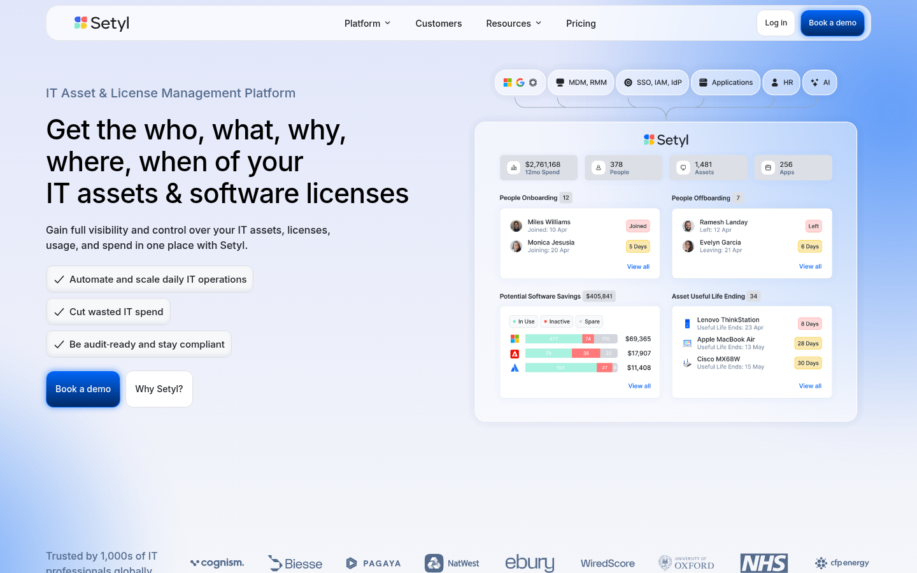Toggle the Inactive legend filter

tap(557, 322)
